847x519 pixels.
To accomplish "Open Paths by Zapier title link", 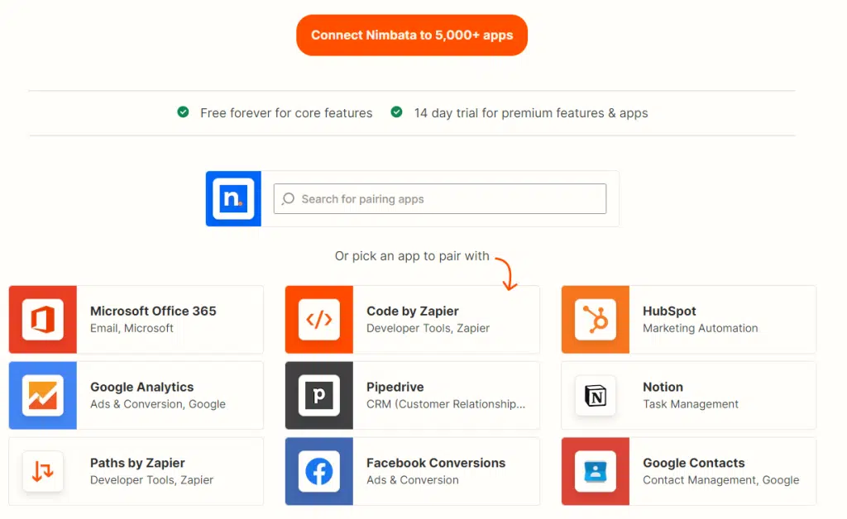I will point(137,463).
